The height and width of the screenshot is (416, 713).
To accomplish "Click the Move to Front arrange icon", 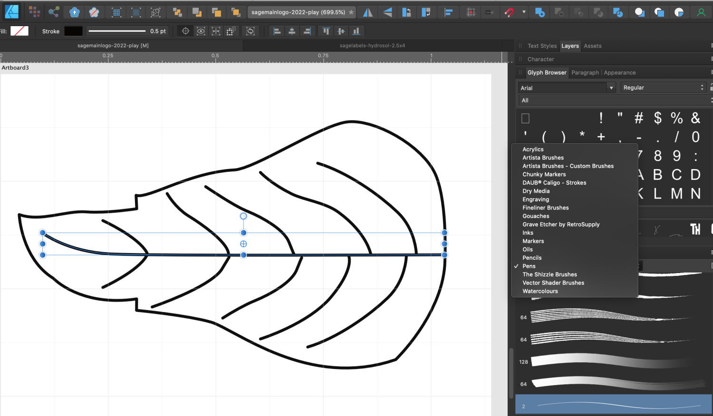I will [235, 12].
